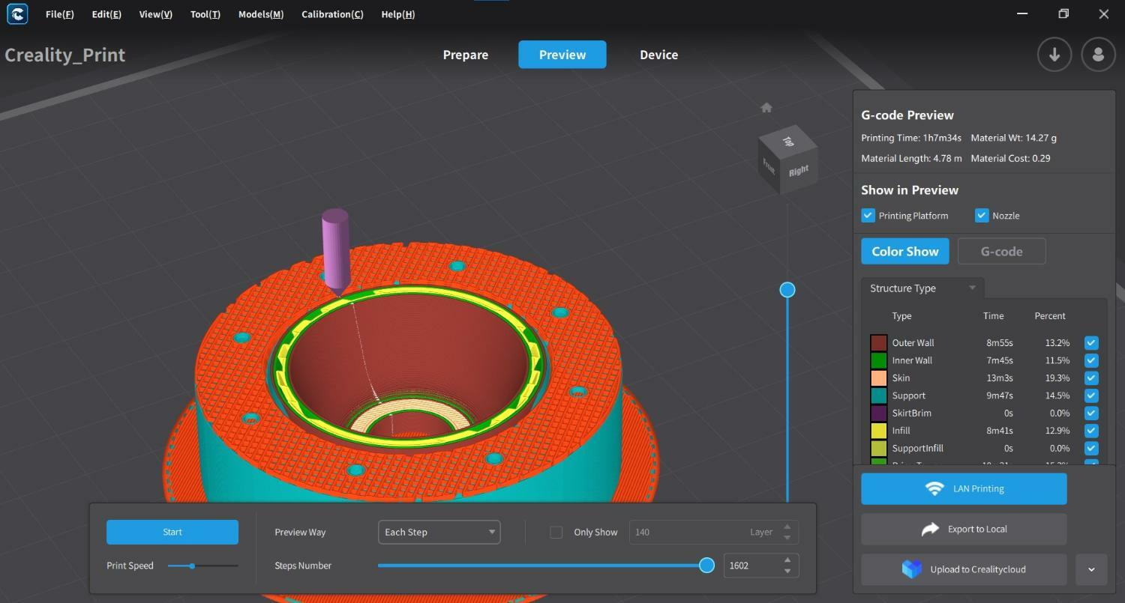Image resolution: width=1125 pixels, height=603 pixels.
Task: Click the Steps Number slider handle
Action: coord(706,566)
